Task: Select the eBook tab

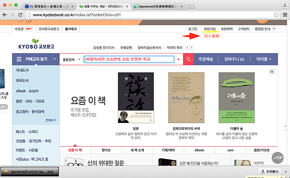Action: tap(199, 150)
